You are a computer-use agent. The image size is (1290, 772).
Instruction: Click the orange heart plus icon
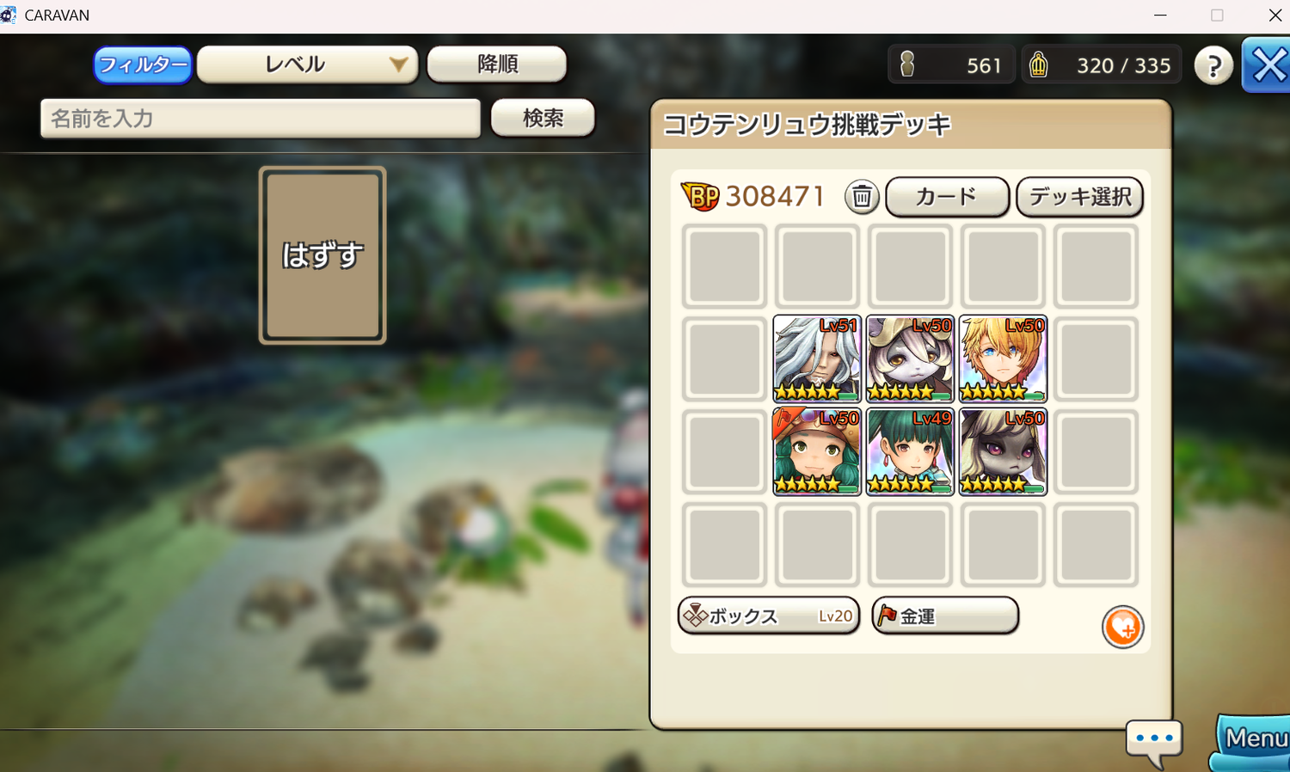pos(1122,627)
